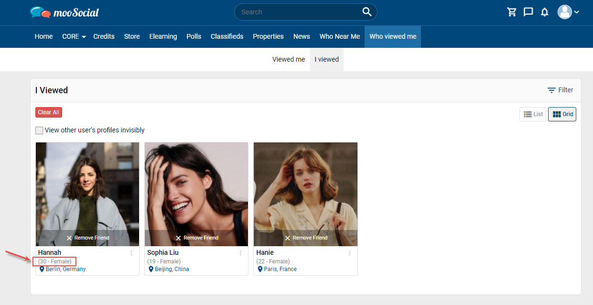The width and height of the screenshot is (593, 305).
Task: Click the mooSocial logo
Action: (64, 12)
